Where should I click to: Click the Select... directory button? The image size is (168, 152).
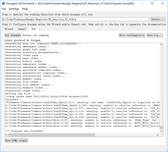pos(158,19)
